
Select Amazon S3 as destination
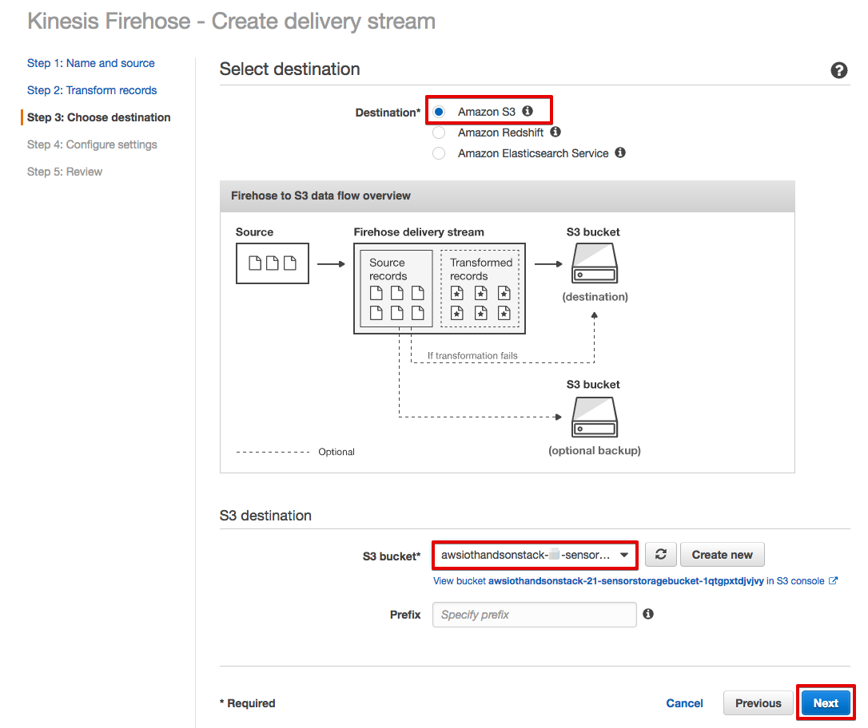tap(439, 112)
